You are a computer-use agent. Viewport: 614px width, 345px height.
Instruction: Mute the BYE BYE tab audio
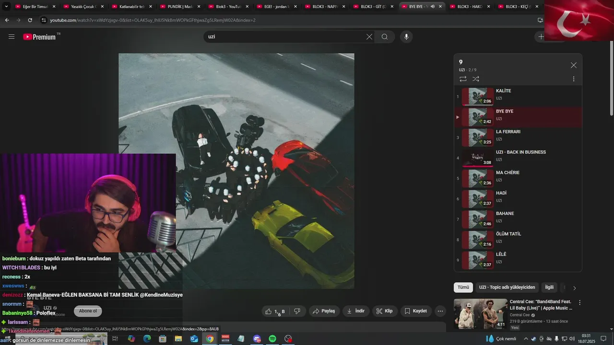click(433, 7)
